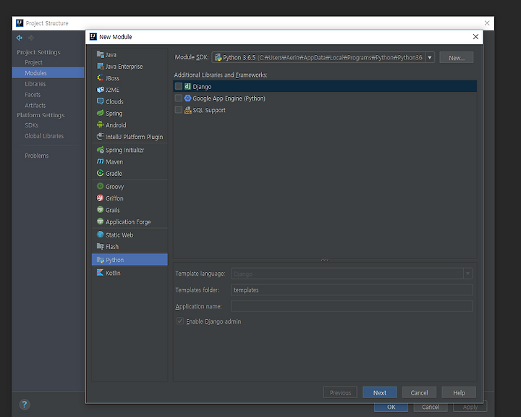
Task: Select the Python module type icon
Action: [x=100, y=260]
